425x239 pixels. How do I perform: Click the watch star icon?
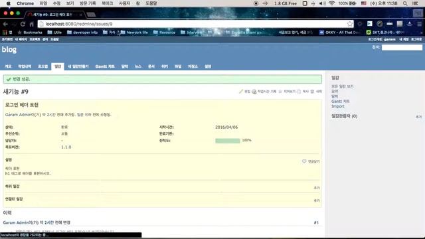pyautogui.click(x=280, y=92)
